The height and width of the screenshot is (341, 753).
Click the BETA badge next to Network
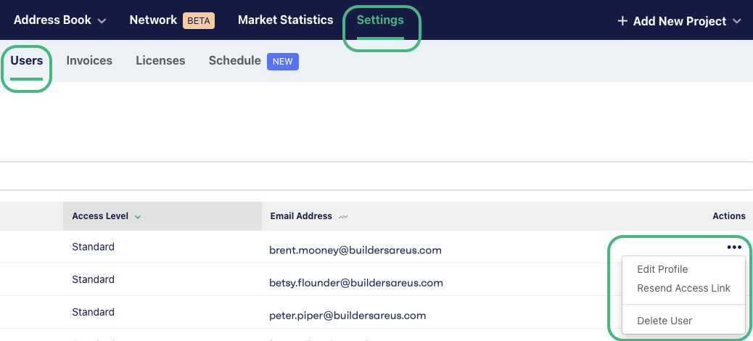pyautogui.click(x=199, y=20)
